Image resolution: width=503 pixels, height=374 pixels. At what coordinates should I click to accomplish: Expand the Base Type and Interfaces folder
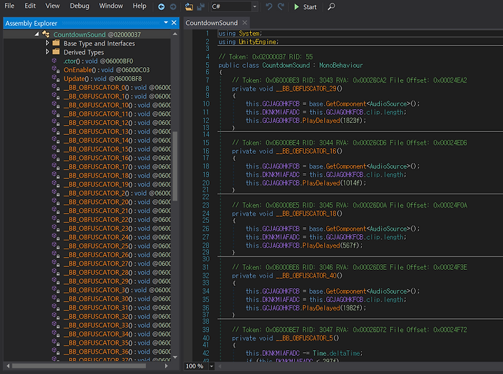(48, 43)
